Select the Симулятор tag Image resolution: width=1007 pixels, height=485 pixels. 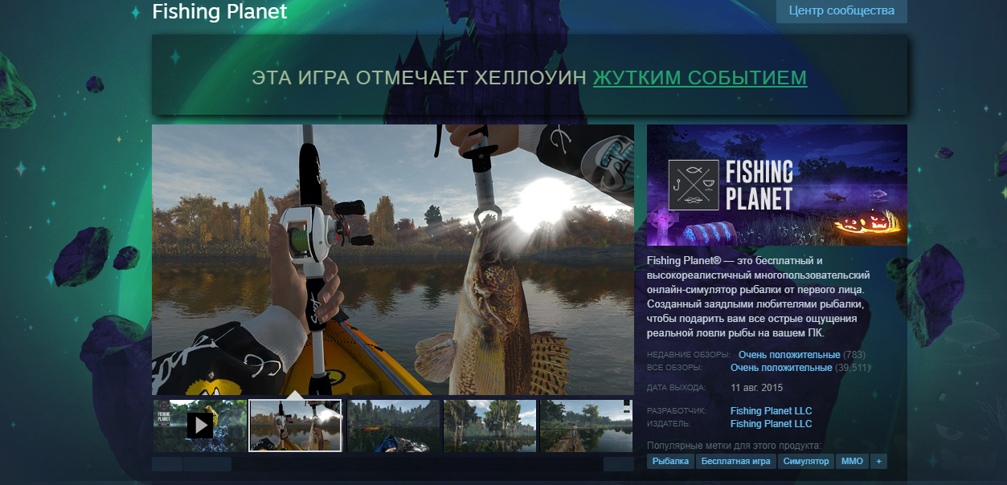806,462
